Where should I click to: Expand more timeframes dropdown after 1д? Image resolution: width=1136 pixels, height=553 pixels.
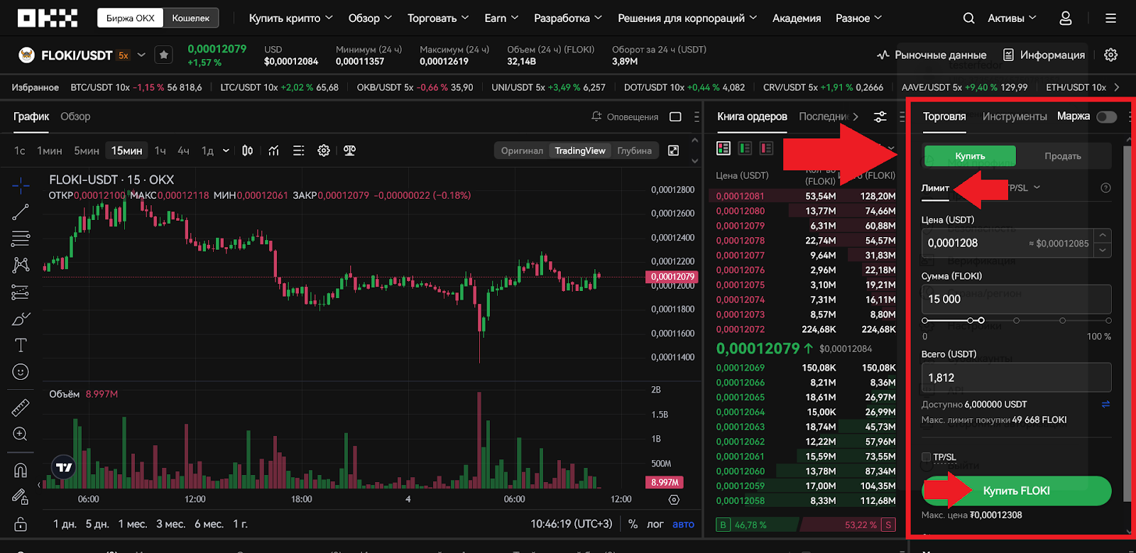point(226,150)
